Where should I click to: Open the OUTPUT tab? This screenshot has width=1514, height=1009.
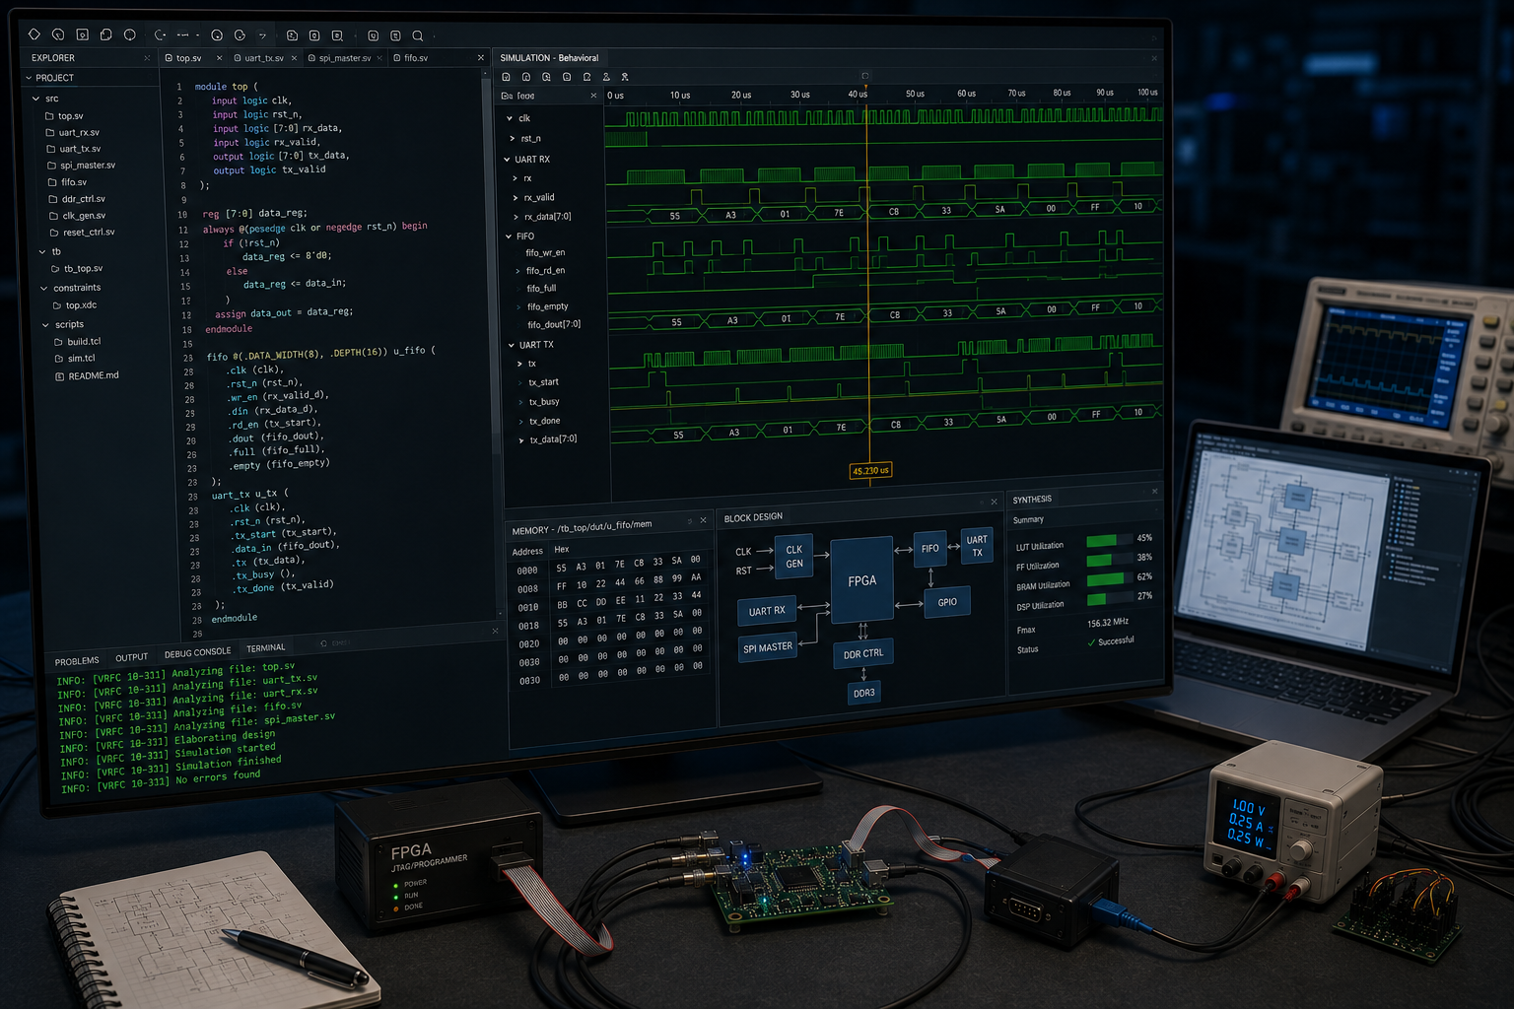point(131,657)
